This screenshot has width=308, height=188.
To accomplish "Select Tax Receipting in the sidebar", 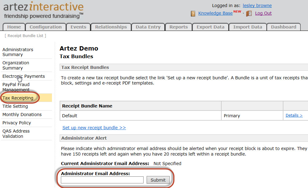I will click(x=18, y=98).
